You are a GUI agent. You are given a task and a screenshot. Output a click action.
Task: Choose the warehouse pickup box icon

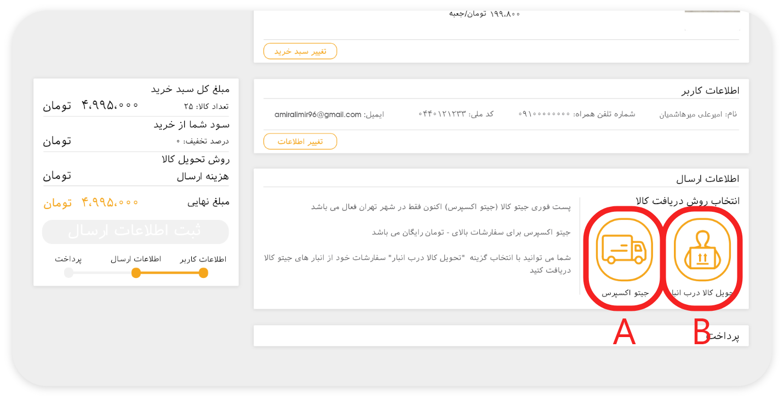pyautogui.click(x=702, y=250)
